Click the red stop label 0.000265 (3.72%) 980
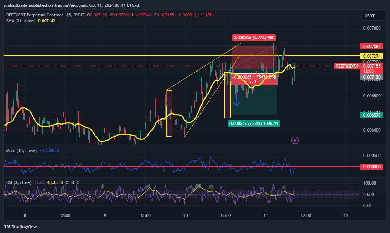Viewport: 390px width, 233px height. tap(254, 38)
